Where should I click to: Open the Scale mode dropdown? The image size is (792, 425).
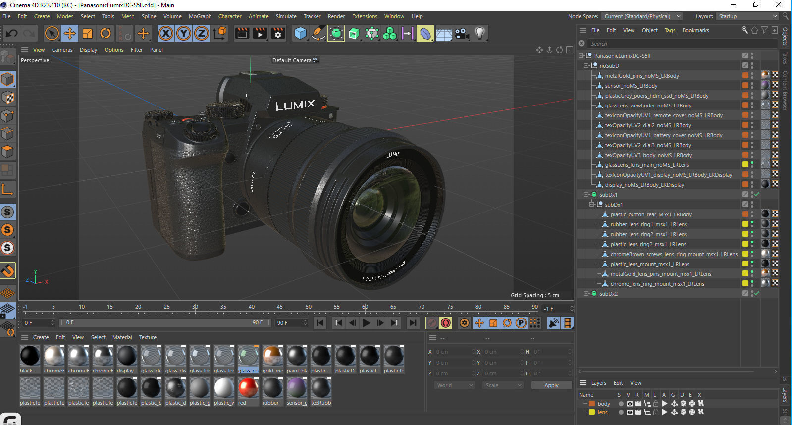coord(503,385)
